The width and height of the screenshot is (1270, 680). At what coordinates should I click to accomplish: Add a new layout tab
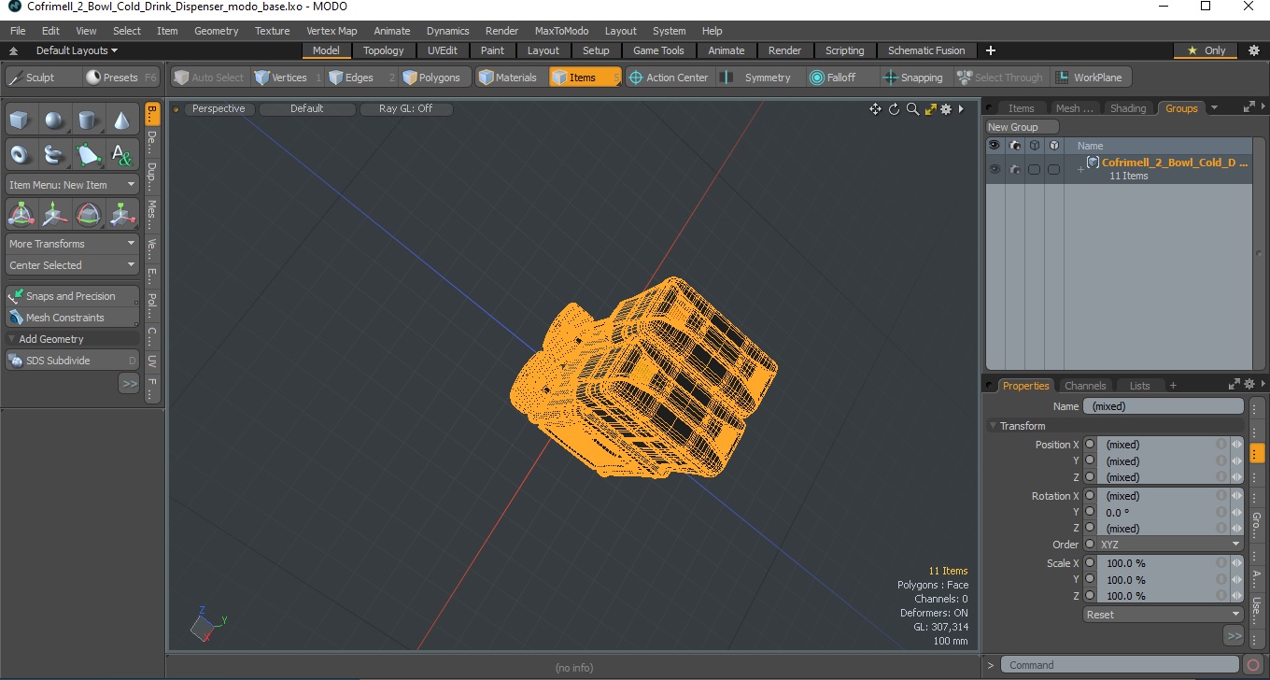(991, 50)
